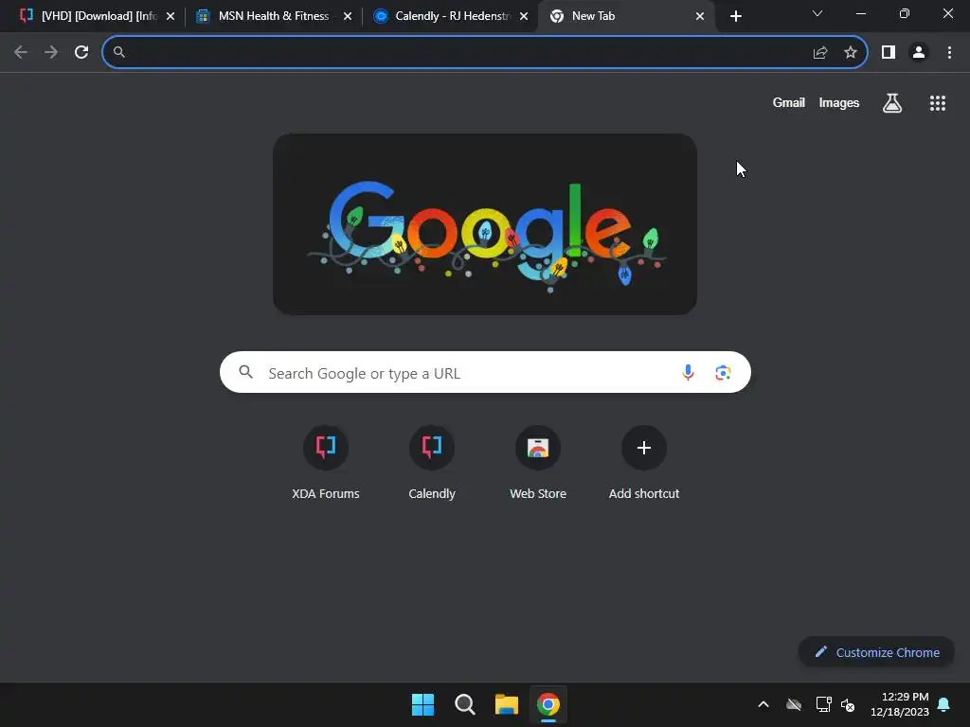The height and width of the screenshot is (727, 970).
Task: Open the Chrome side panel icon
Action: coord(889,53)
